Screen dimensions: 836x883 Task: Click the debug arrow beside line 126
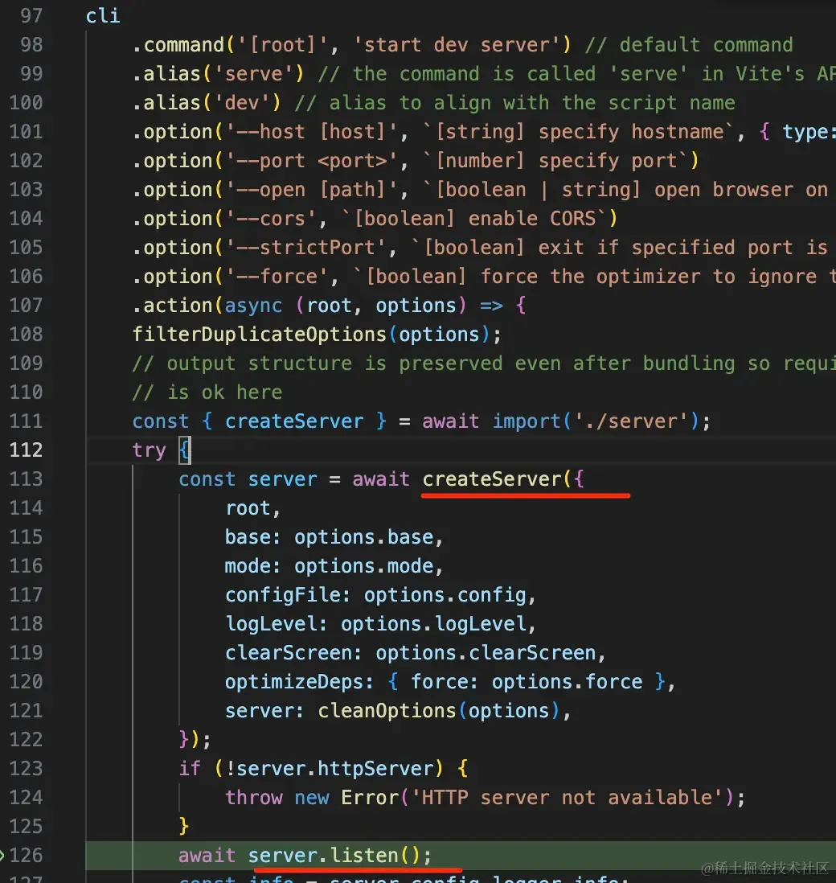[x=2, y=856]
